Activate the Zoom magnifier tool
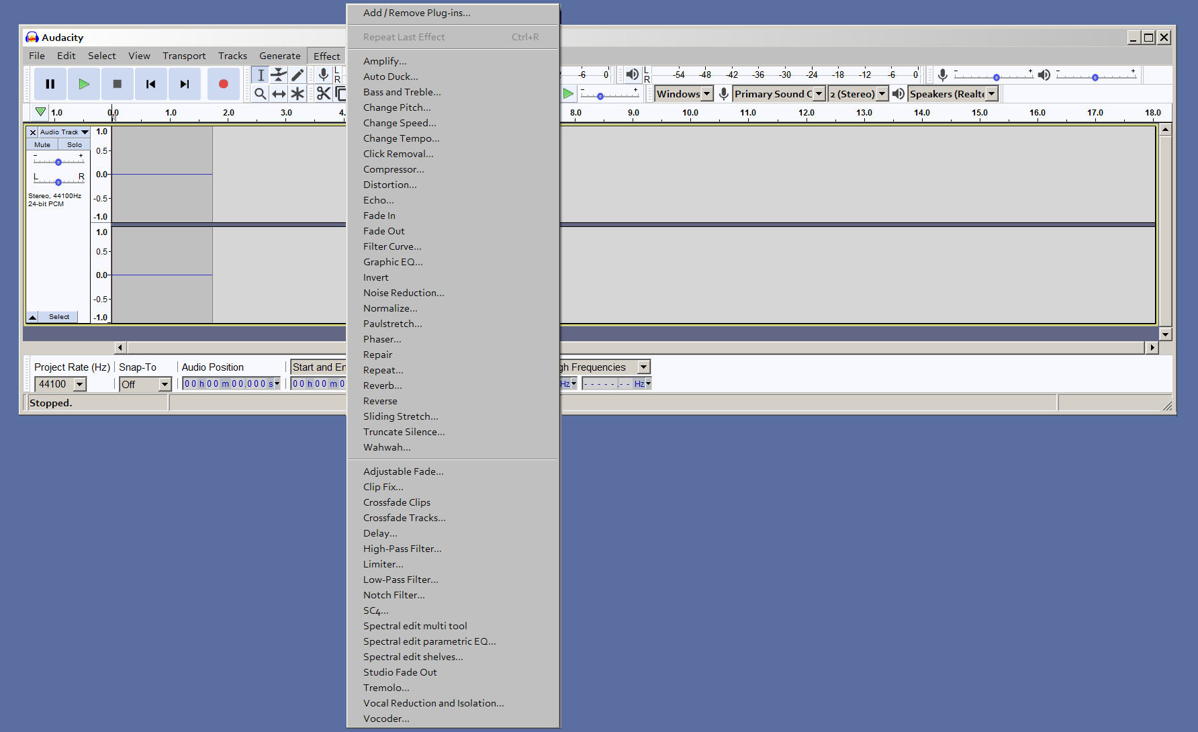Image resolution: width=1198 pixels, height=732 pixels. [x=261, y=93]
